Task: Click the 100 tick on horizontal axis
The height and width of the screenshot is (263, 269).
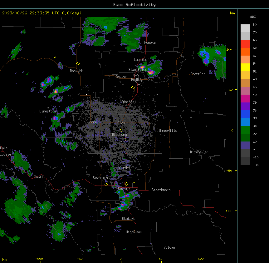Action: (x=201, y=259)
